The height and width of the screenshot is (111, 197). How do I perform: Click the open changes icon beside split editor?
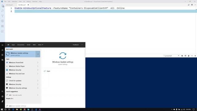pyautogui.click(x=189, y=5)
